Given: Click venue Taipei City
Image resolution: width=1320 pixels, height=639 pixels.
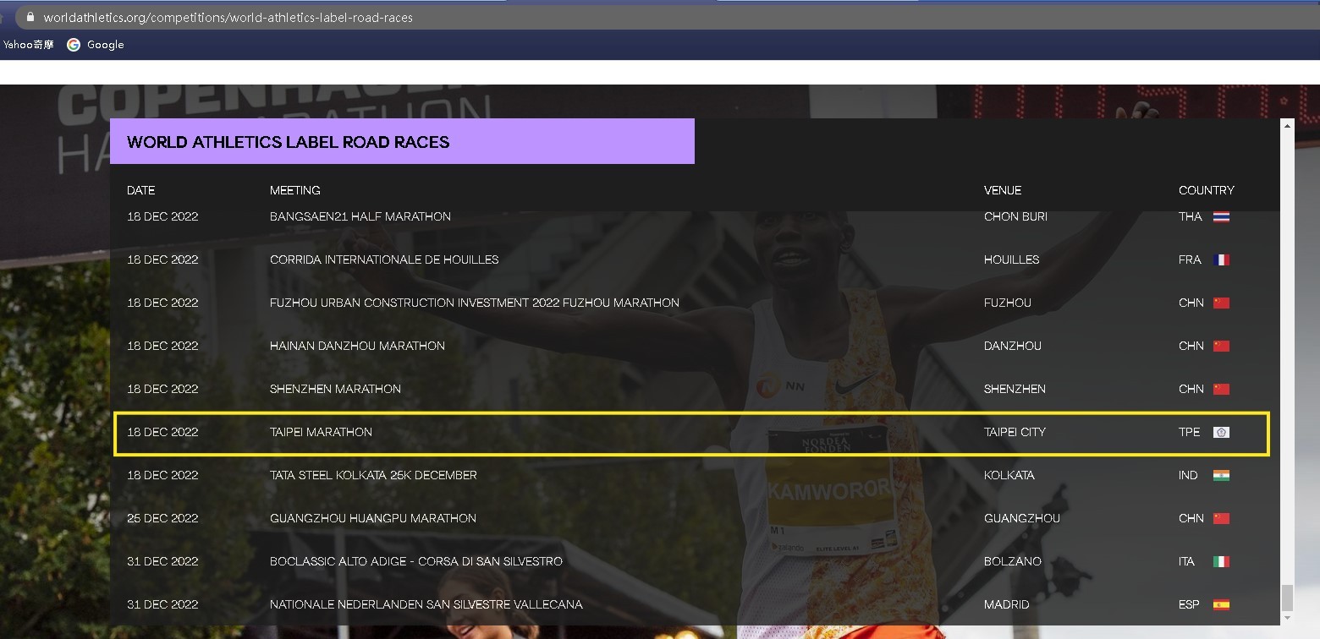Looking at the screenshot, I should [x=1015, y=432].
